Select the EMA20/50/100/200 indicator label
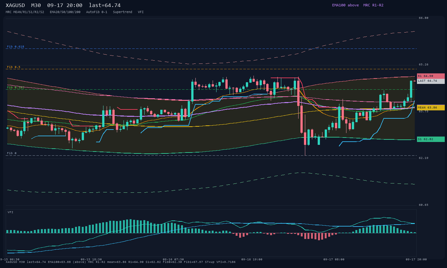447x268 pixels. (65, 12)
